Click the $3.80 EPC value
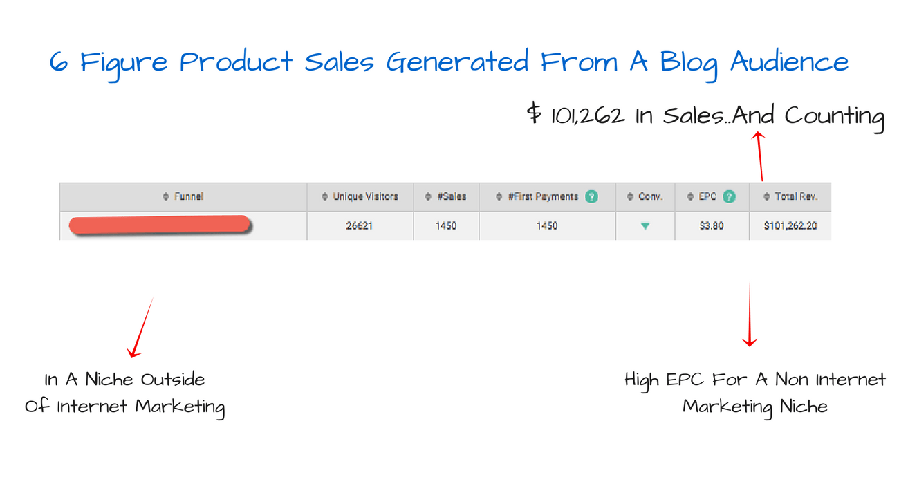This screenshot has width=899, height=484. pyautogui.click(x=712, y=225)
